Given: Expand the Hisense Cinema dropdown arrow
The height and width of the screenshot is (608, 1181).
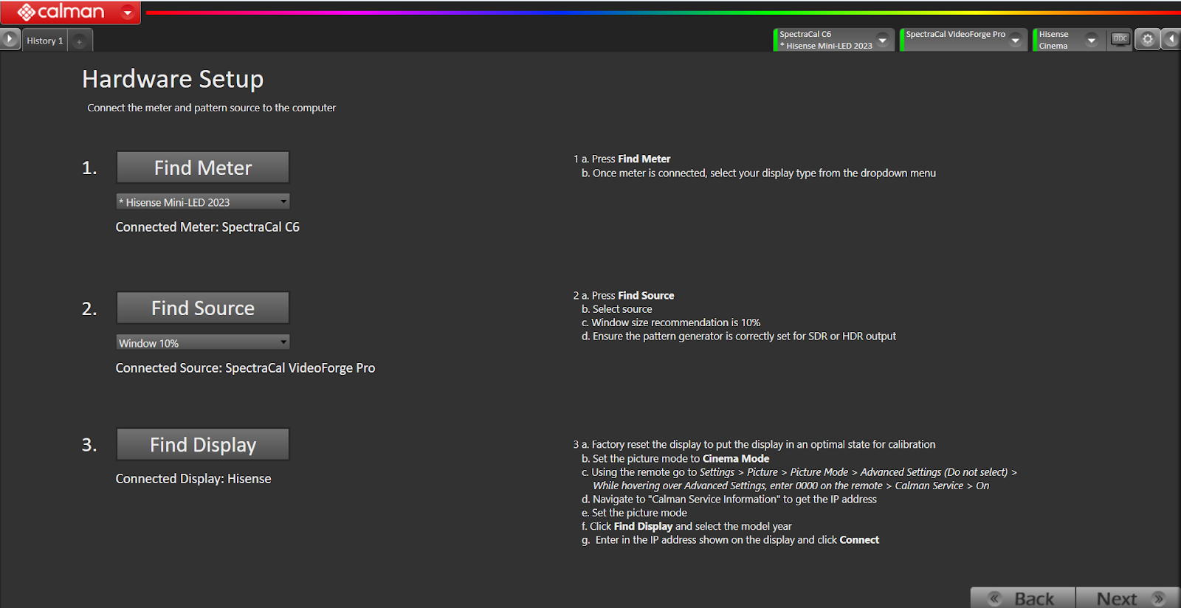Looking at the screenshot, I should pos(1091,40).
